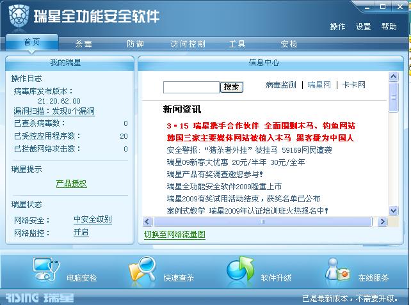Open the 工具 tab

click(x=238, y=43)
